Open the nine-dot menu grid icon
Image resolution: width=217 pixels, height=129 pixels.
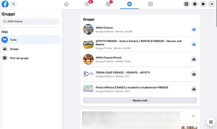186,4
